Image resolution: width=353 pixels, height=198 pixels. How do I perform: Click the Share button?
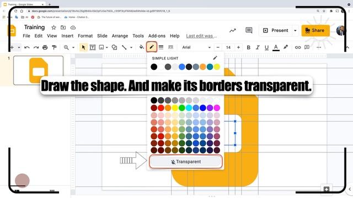point(315,31)
